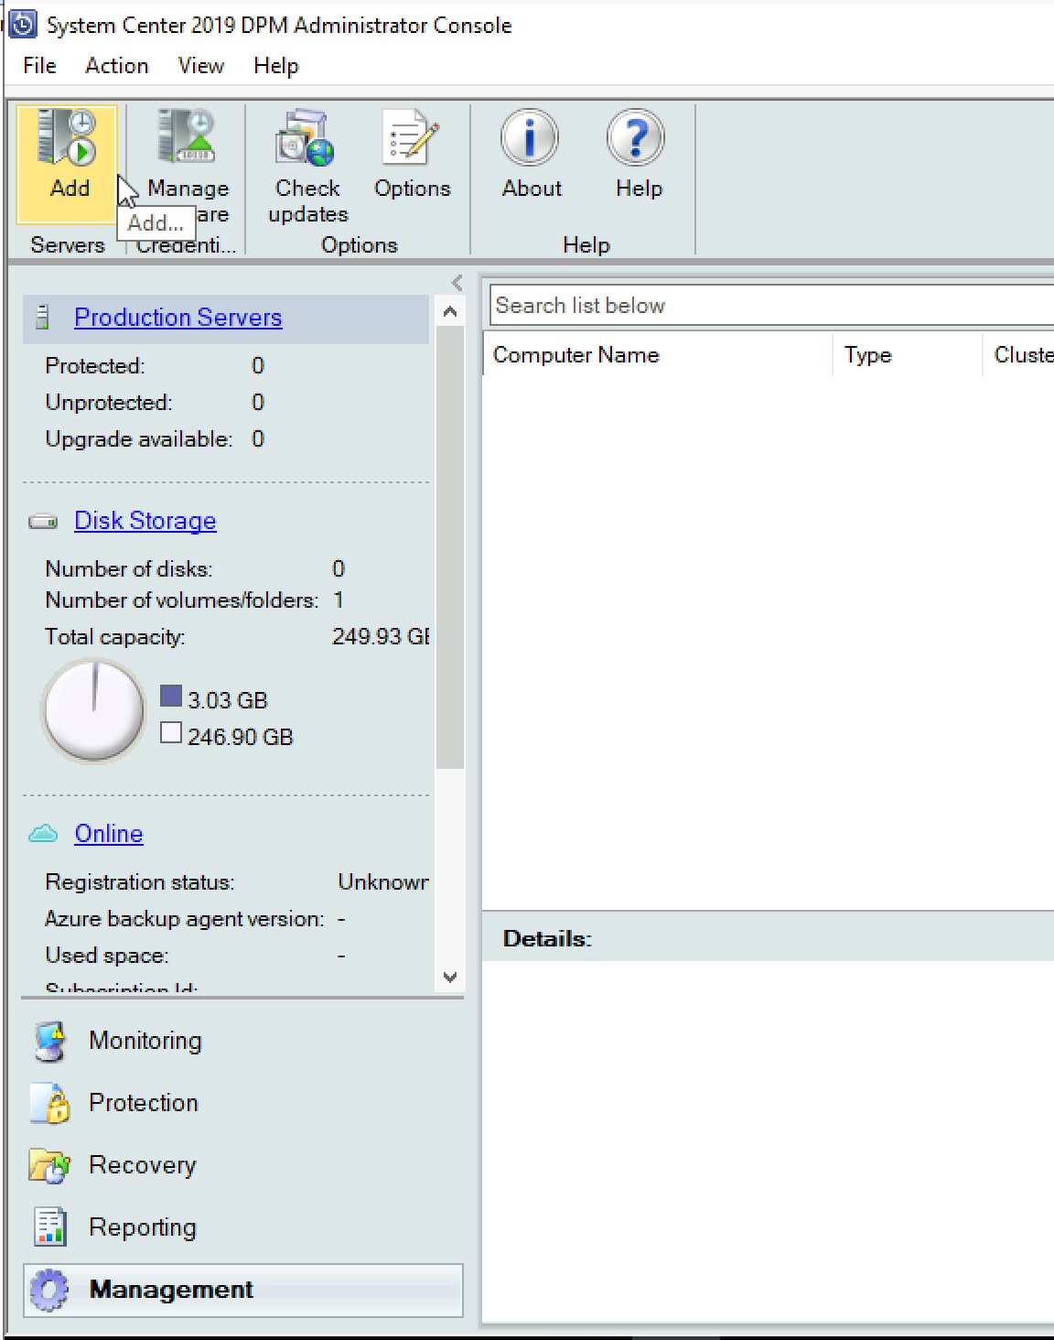The width and height of the screenshot is (1054, 1340).
Task: Open the View menu
Action: [x=201, y=66]
